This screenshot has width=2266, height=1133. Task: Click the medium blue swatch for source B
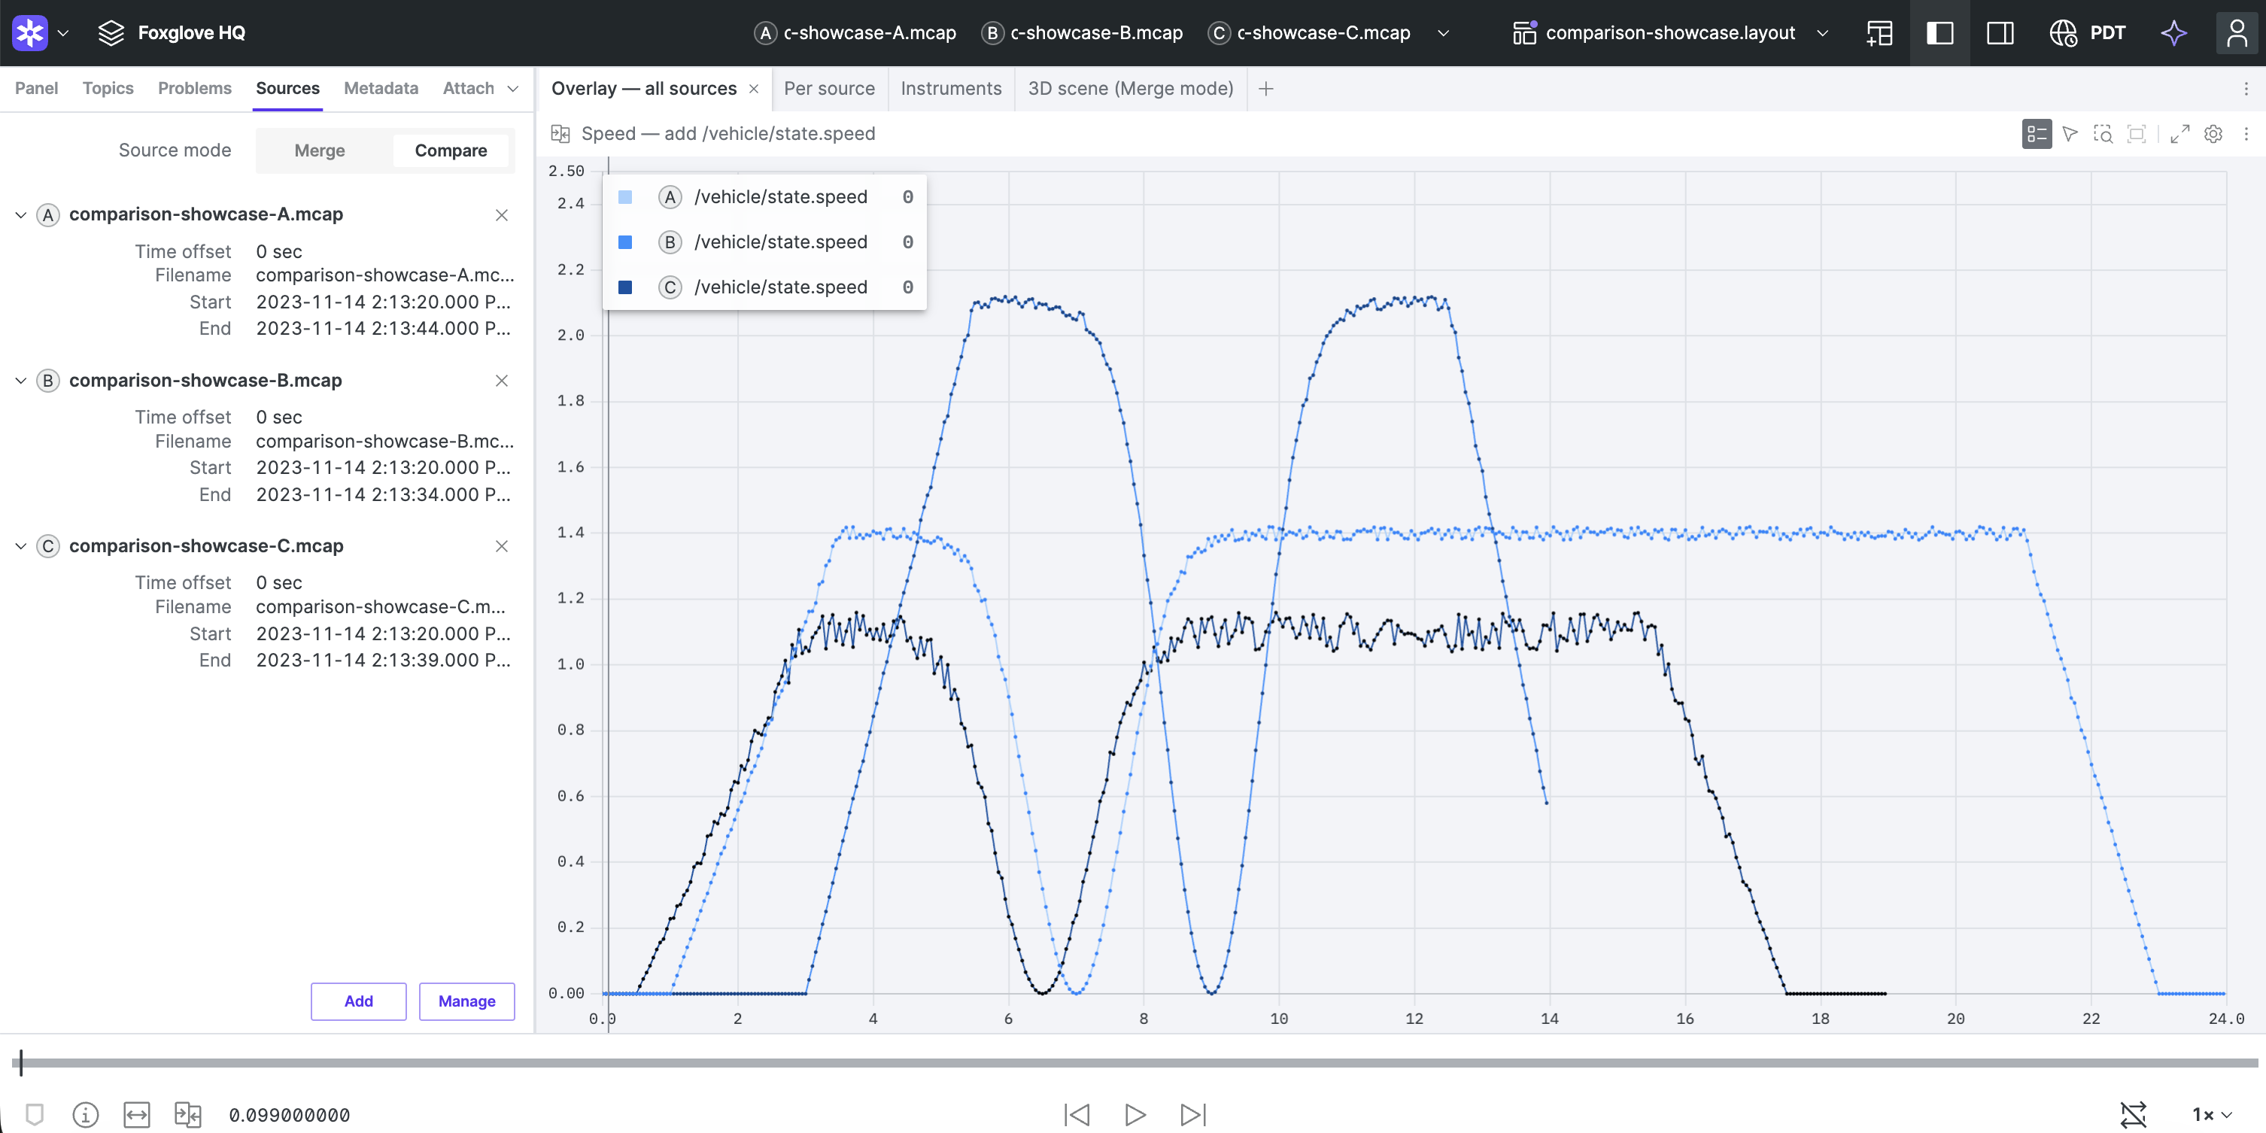625,242
